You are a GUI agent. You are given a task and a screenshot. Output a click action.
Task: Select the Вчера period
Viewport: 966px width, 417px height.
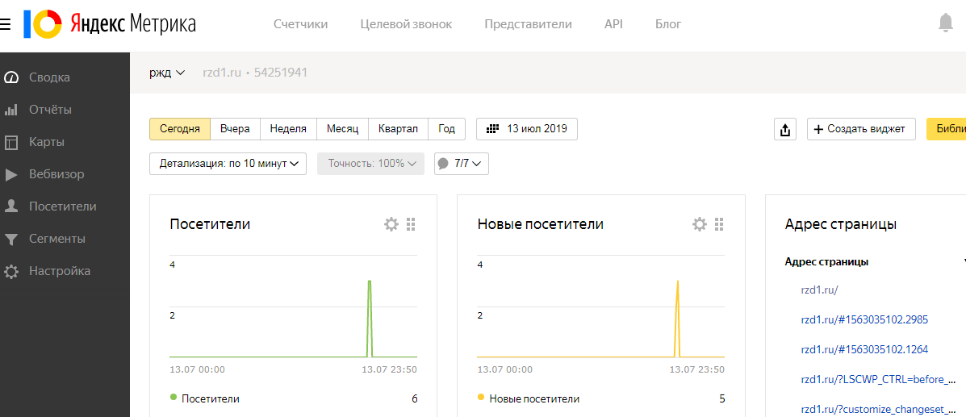click(236, 129)
